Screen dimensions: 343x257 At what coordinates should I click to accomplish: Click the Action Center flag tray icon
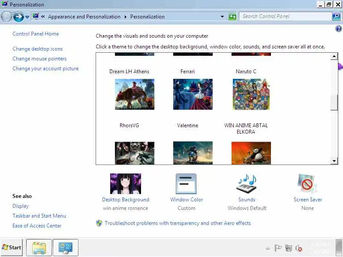point(278,248)
